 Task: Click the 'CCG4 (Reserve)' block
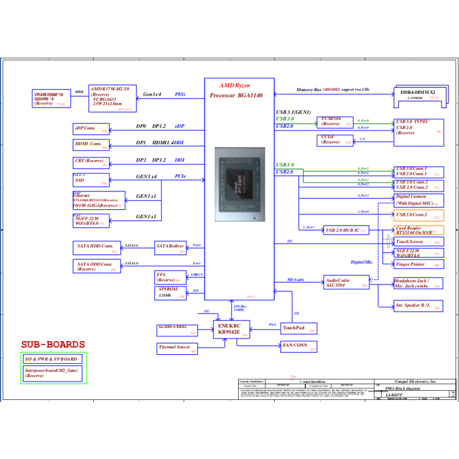point(335,140)
